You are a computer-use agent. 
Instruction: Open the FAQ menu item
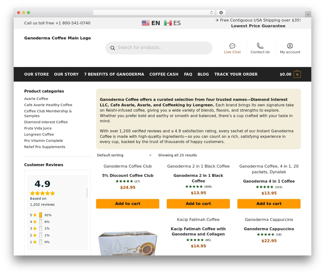coord(188,74)
